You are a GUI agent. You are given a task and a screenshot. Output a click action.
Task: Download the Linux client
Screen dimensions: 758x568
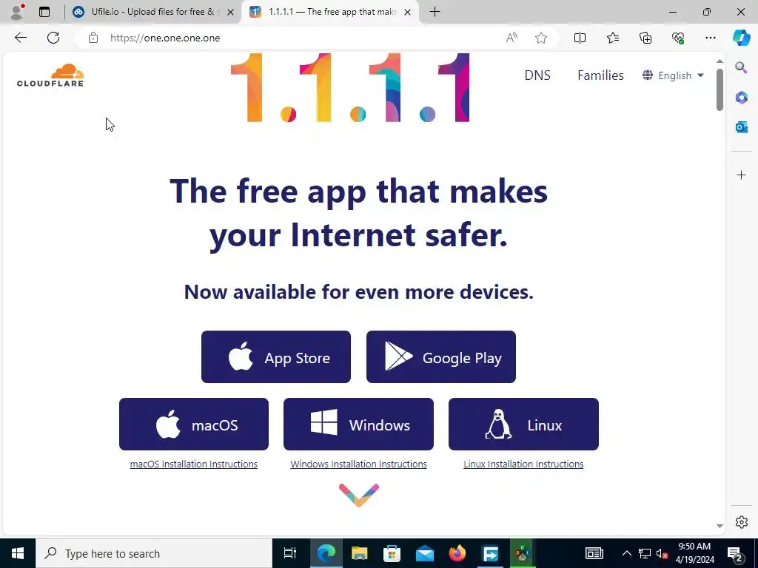coord(523,424)
